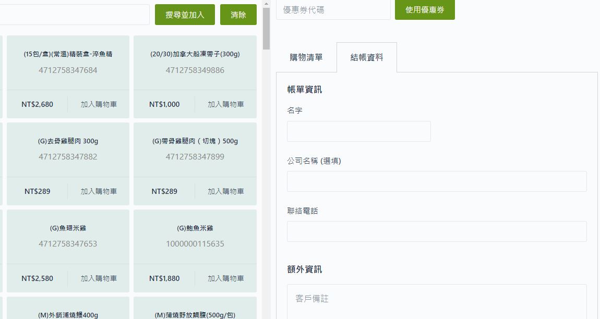The image size is (600, 319).
Task: Focus the 聯絡電話 input field
Action: 436,231
